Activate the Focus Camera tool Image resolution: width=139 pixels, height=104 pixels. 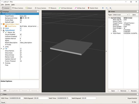click(40, 8)
